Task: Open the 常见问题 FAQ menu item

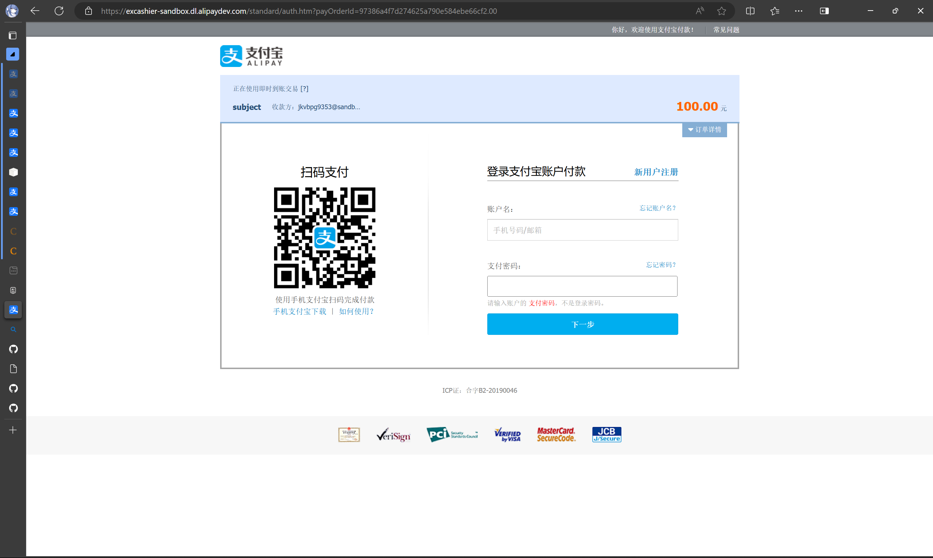Action: pyautogui.click(x=726, y=29)
